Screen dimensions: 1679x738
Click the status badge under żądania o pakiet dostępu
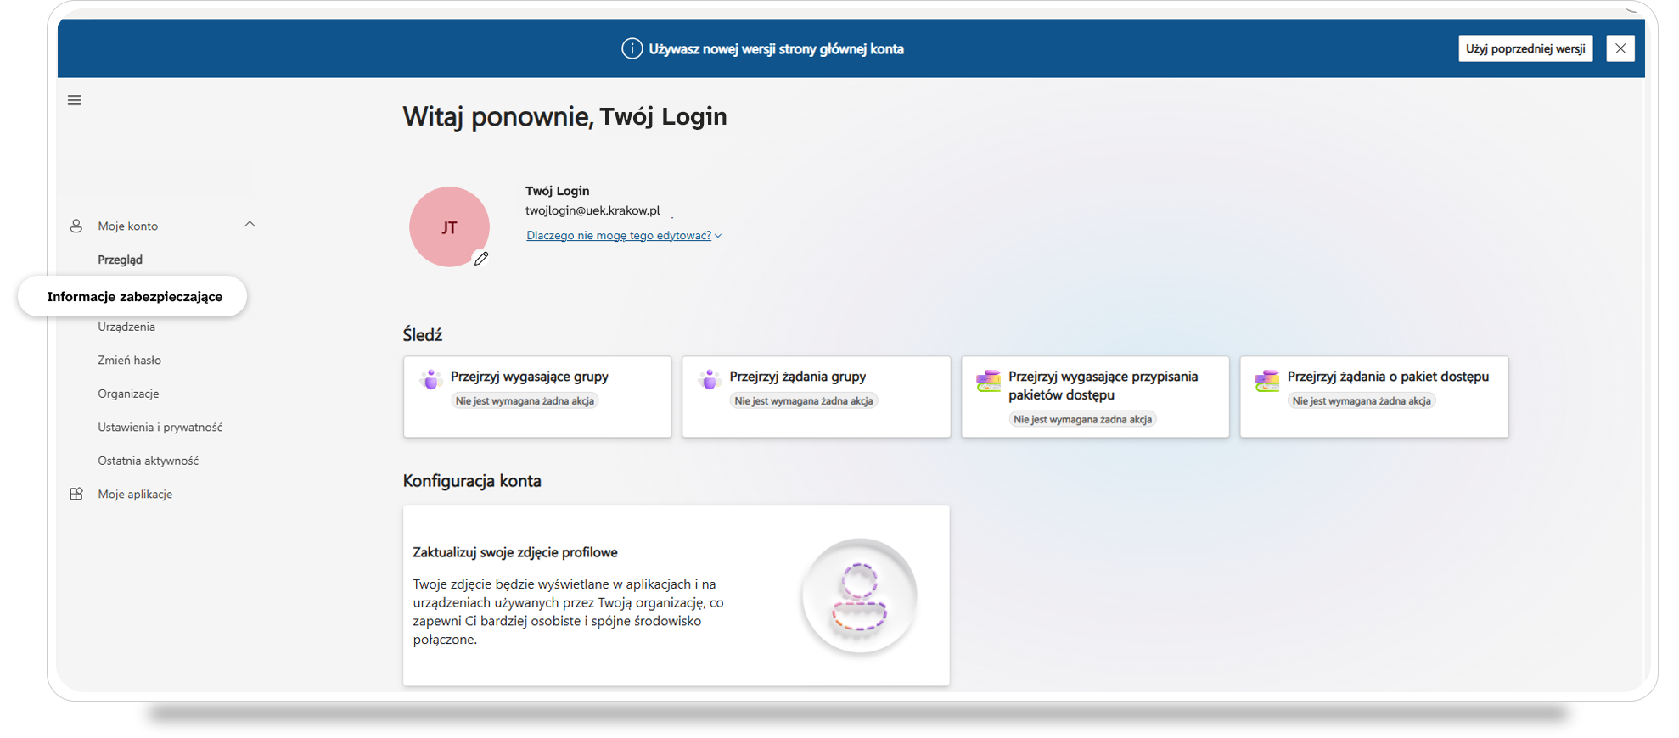click(x=1362, y=401)
